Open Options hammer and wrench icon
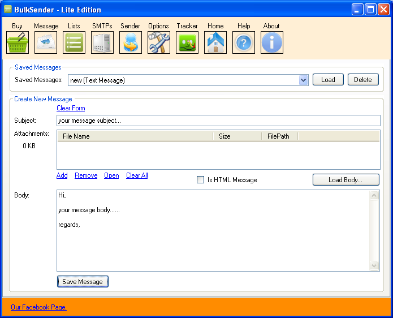The height and width of the screenshot is (318, 393). (159, 42)
